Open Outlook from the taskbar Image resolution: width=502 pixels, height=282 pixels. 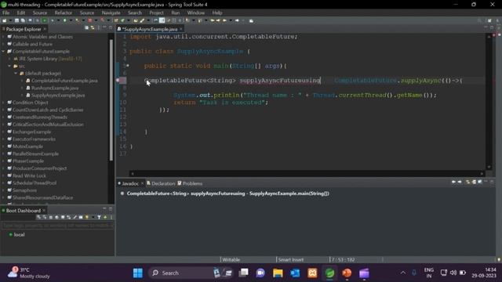(x=295, y=273)
